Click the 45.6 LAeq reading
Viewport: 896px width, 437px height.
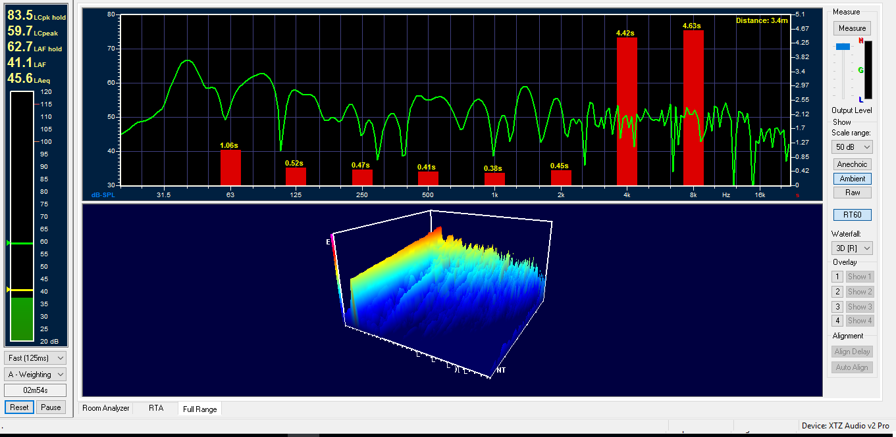[28, 78]
